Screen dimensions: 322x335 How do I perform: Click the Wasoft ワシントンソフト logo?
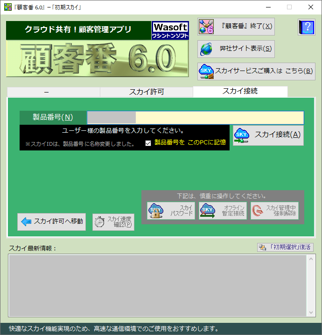pos(170,30)
